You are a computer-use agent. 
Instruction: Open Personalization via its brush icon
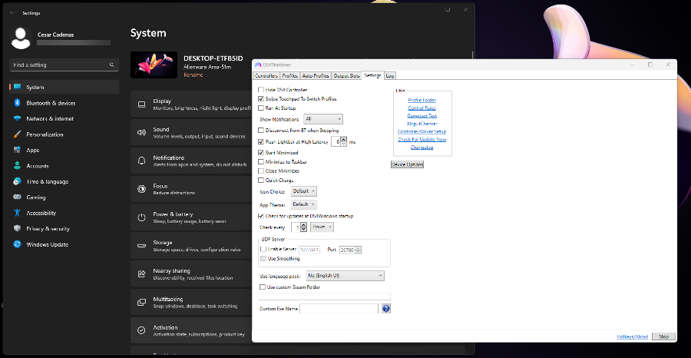[17, 134]
